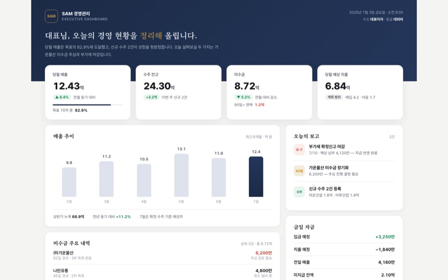
Task: Click the 6,200만 red receivable amount
Action: coord(264,253)
